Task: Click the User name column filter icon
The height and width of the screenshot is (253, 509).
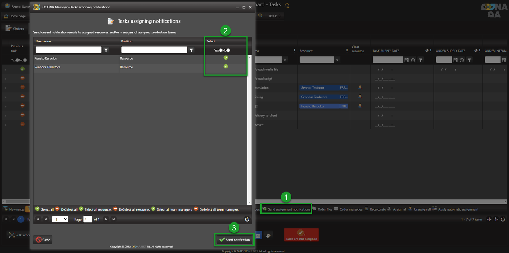Action: tap(106, 50)
